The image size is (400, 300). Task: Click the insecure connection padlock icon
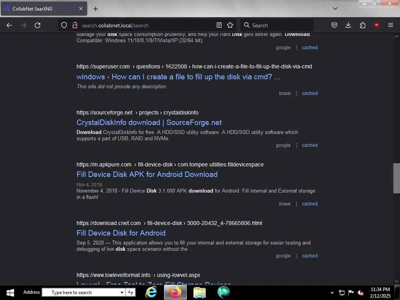click(75, 25)
